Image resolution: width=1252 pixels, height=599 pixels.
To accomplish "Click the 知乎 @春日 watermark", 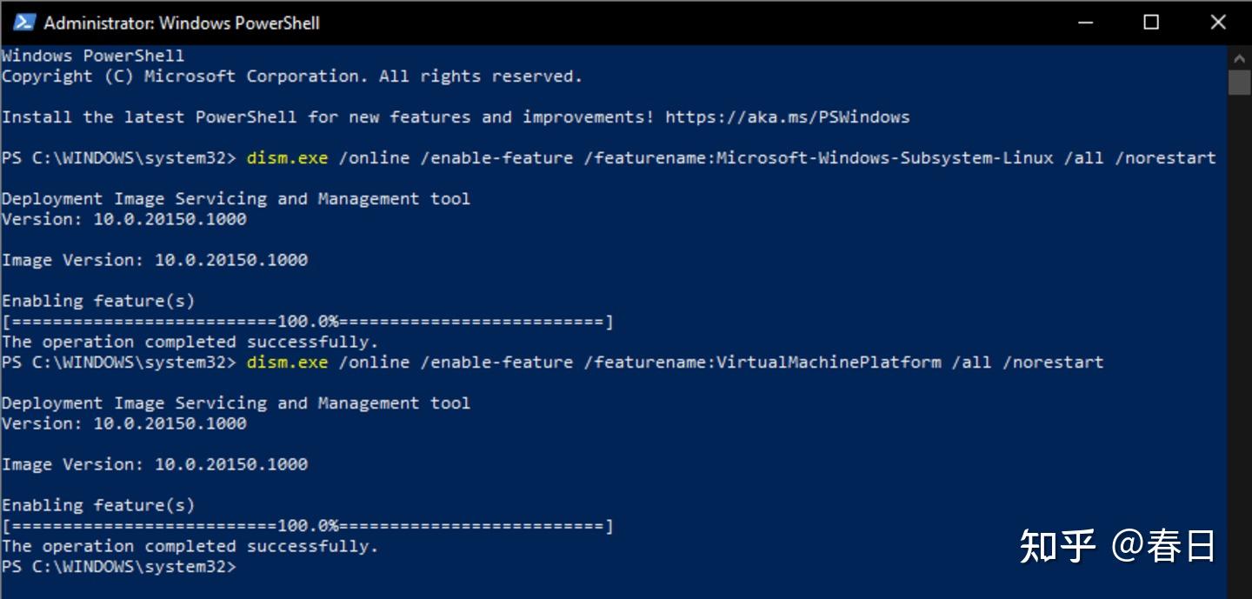I will (x=1117, y=546).
